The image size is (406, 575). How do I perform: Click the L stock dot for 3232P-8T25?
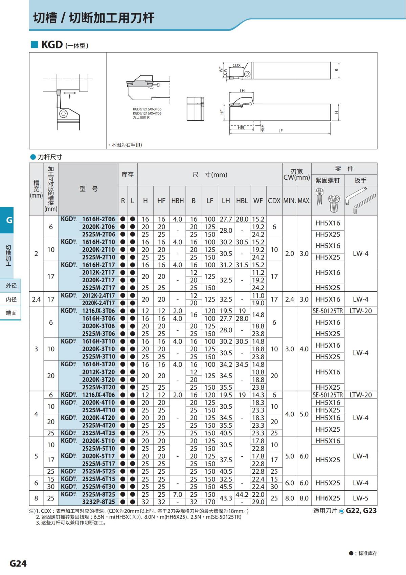[133, 502]
